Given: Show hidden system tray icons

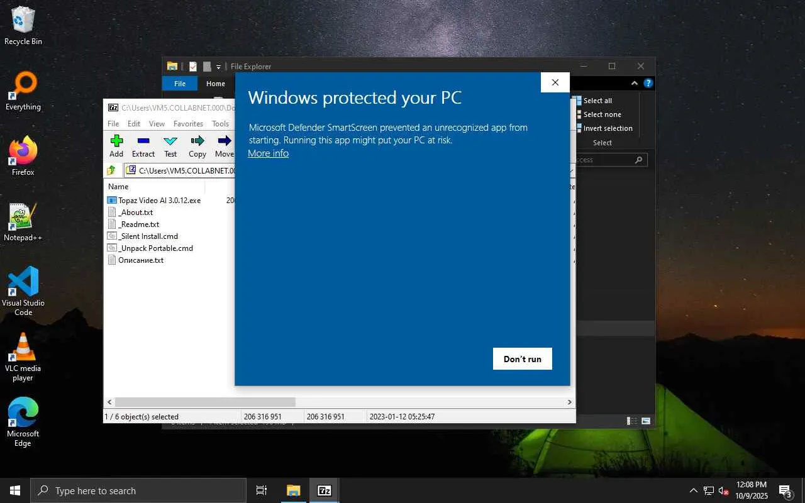Looking at the screenshot, I should pos(694,490).
